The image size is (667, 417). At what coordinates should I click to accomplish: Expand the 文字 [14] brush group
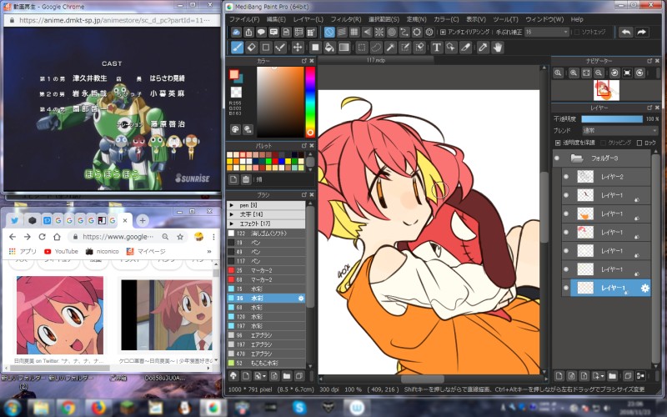tap(232, 214)
